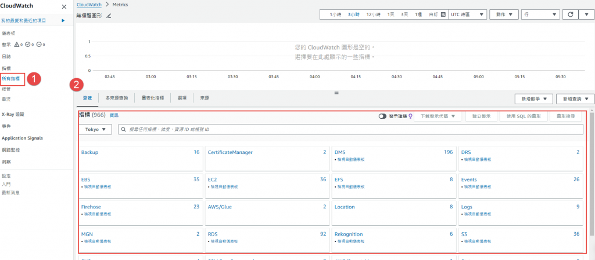Click the 建立警示 button
The height and width of the screenshot is (260, 595).
pyautogui.click(x=482, y=116)
